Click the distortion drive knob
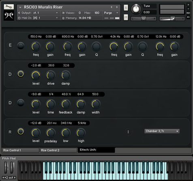 click(51, 75)
